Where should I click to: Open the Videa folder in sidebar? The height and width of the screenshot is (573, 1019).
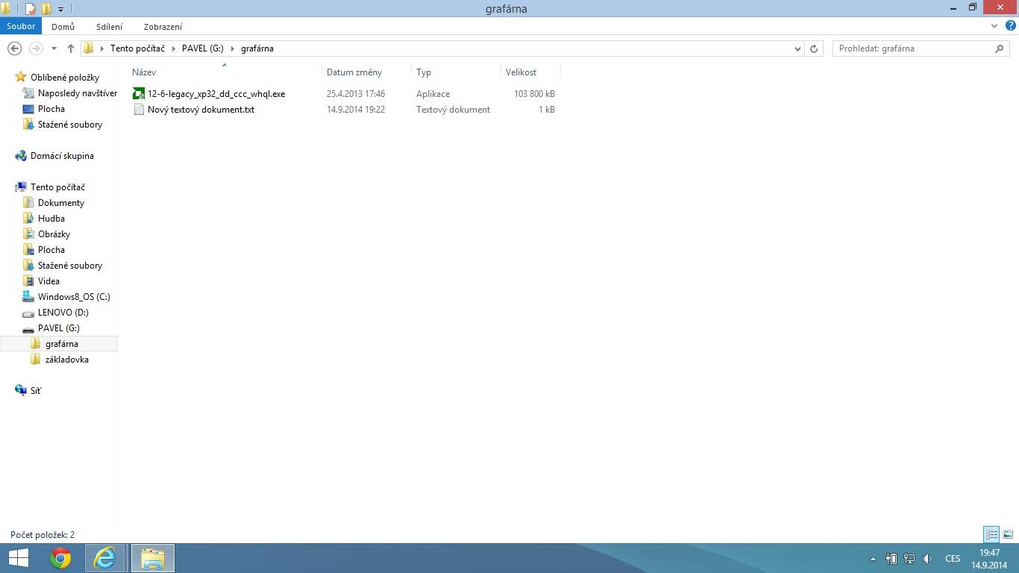click(48, 281)
